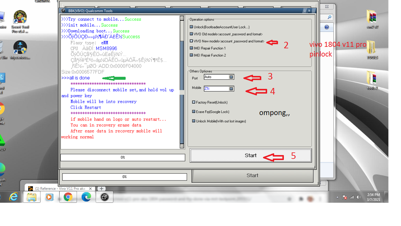Image resolution: width=401 pixels, height=226 pixels.
Task: Open the TOOLS archive on the desktop
Action: [372, 50]
